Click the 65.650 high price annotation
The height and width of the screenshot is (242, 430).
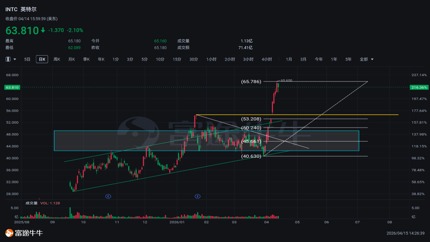287,80
